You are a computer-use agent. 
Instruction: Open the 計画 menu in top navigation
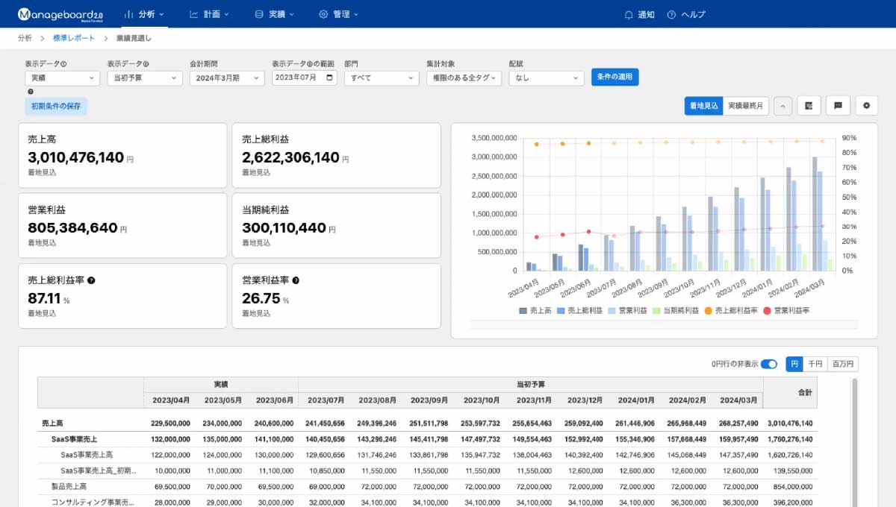pyautogui.click(x=209, y=14)
